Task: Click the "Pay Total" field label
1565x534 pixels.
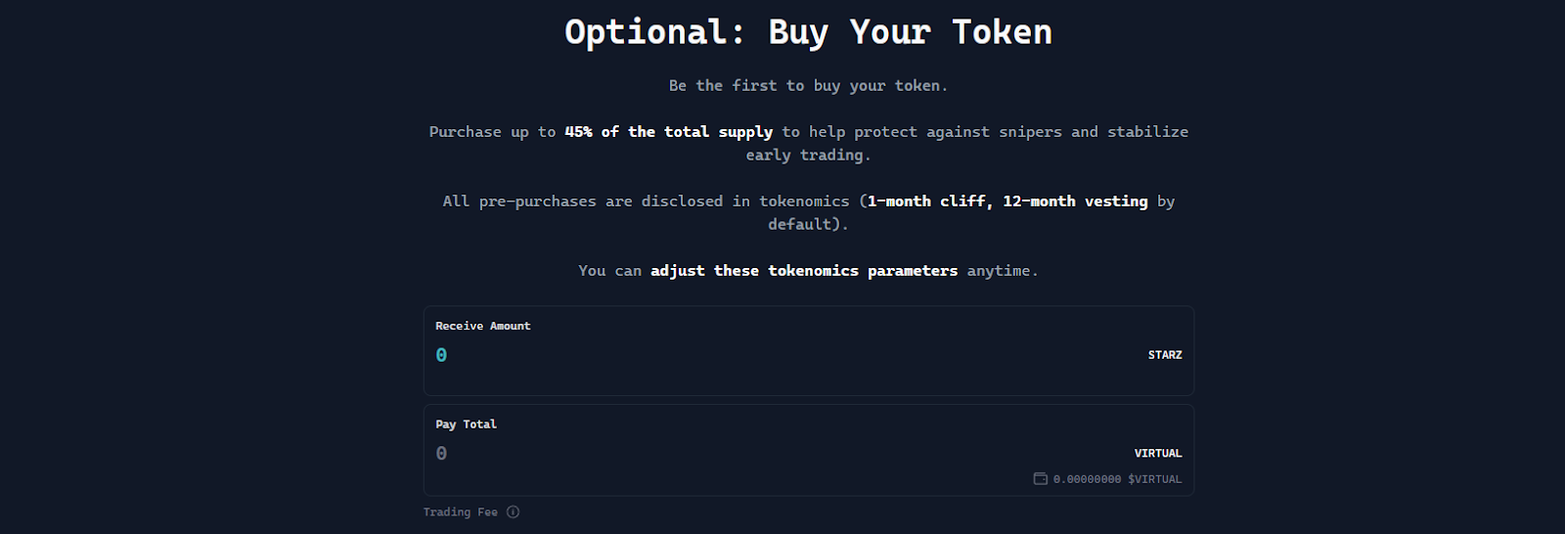Action: pyautogui.click(x=466, y=424)
